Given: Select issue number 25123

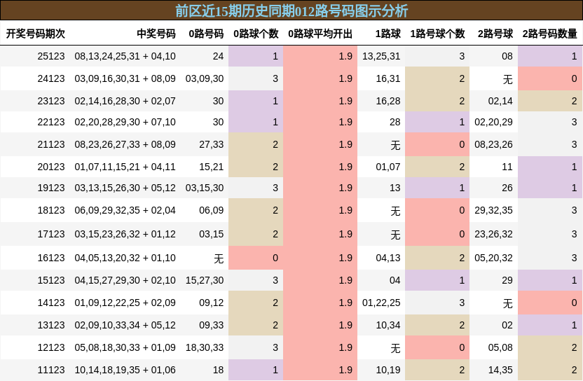Looking at the screenshot, I should [51, 56].
